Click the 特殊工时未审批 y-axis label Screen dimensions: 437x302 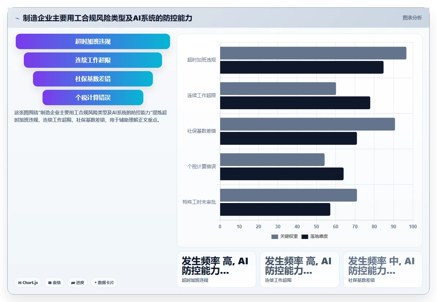[x=199, y=202]
